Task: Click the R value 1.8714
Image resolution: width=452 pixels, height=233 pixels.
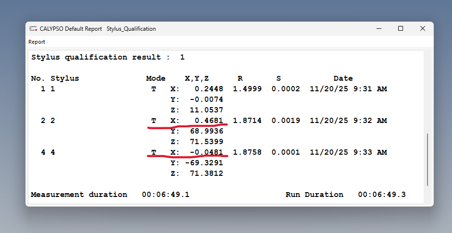Action: click(x=247, y=121)
